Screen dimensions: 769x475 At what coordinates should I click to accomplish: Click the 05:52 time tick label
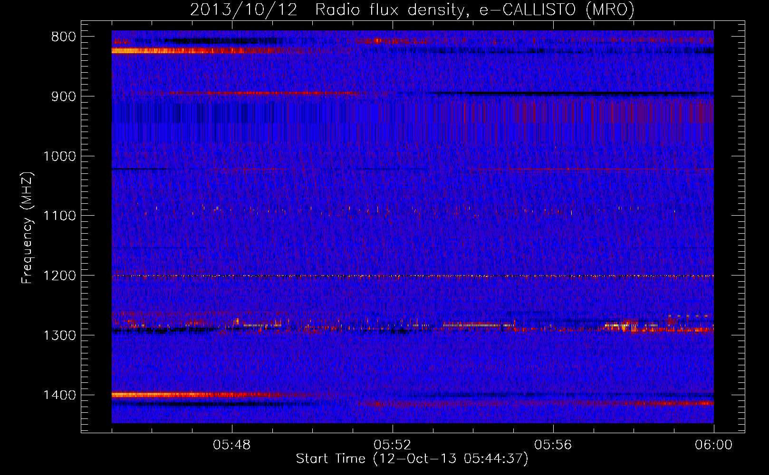click(393, 445)
